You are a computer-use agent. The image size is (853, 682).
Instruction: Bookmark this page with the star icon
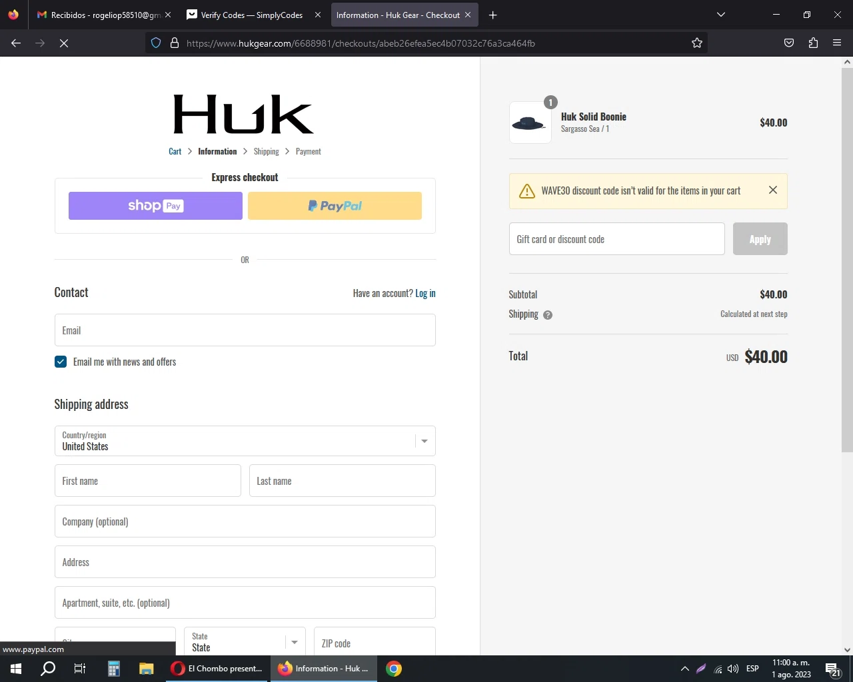click(x=697, y=43)
